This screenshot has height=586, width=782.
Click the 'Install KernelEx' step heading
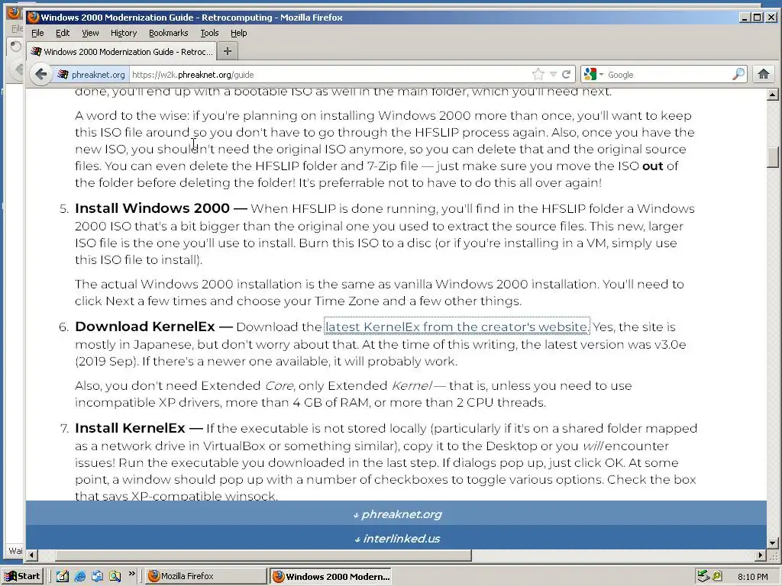tap(130, 428)
